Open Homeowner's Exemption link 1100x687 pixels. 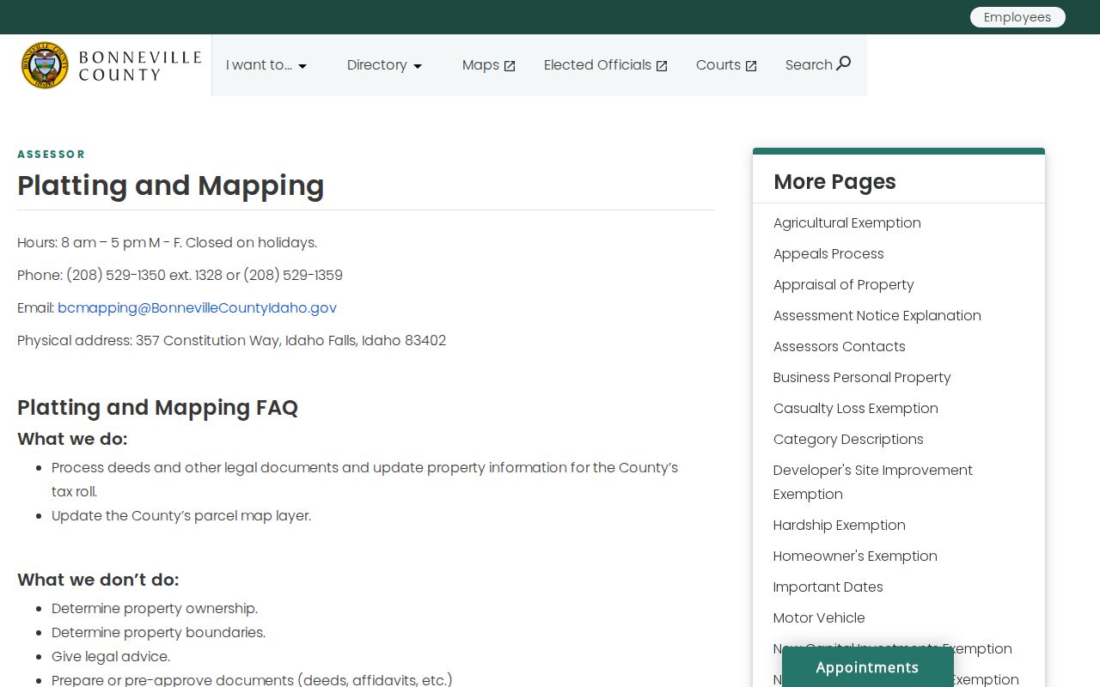(855, 556)
